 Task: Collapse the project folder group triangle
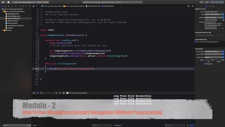pos(3,11)
